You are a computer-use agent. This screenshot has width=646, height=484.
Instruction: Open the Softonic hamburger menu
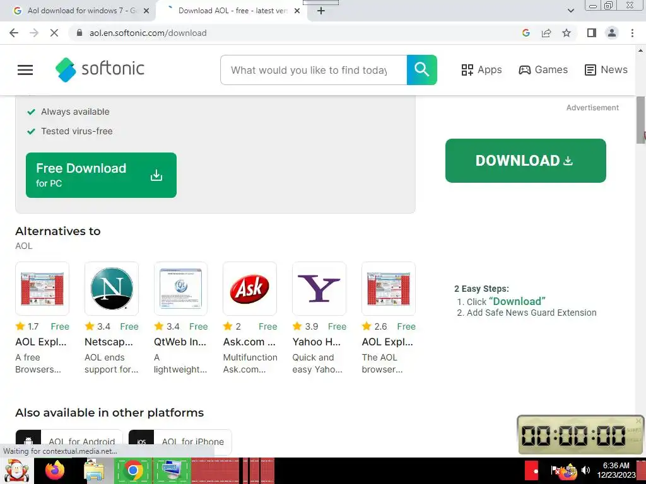point(25,70)
